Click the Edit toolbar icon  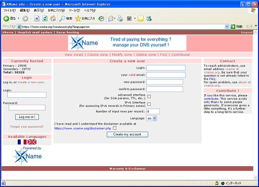[x=129, y=18]
